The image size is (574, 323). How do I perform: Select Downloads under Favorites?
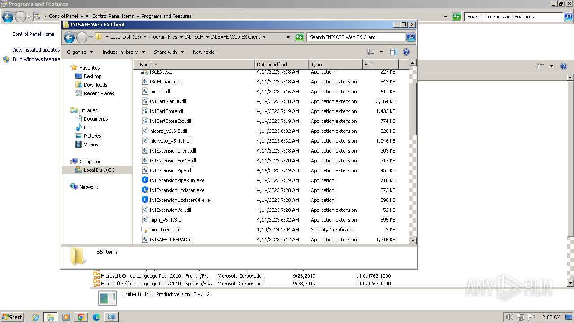(x=96, y=85)
